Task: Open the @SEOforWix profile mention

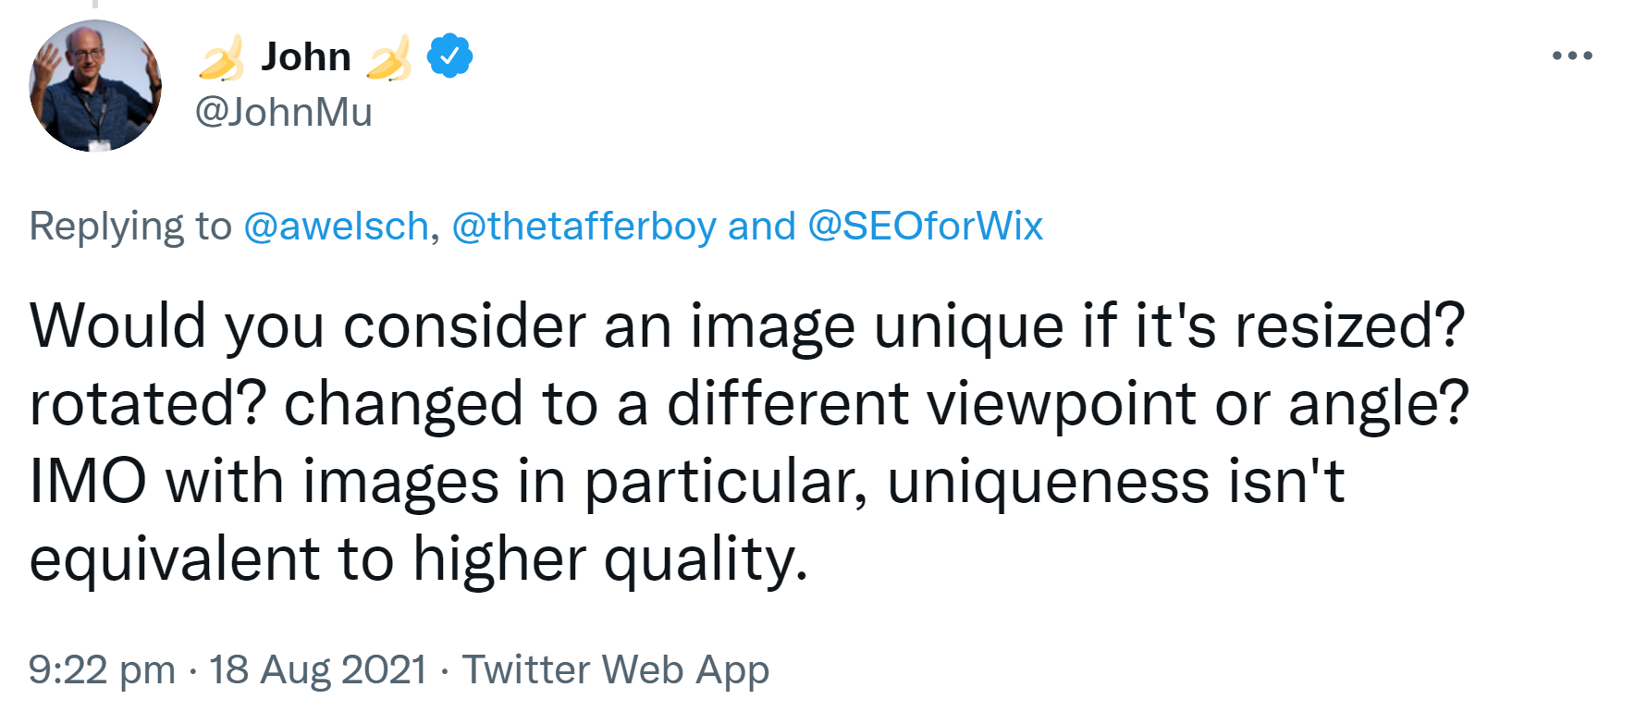Action: [x=925, y=227]
